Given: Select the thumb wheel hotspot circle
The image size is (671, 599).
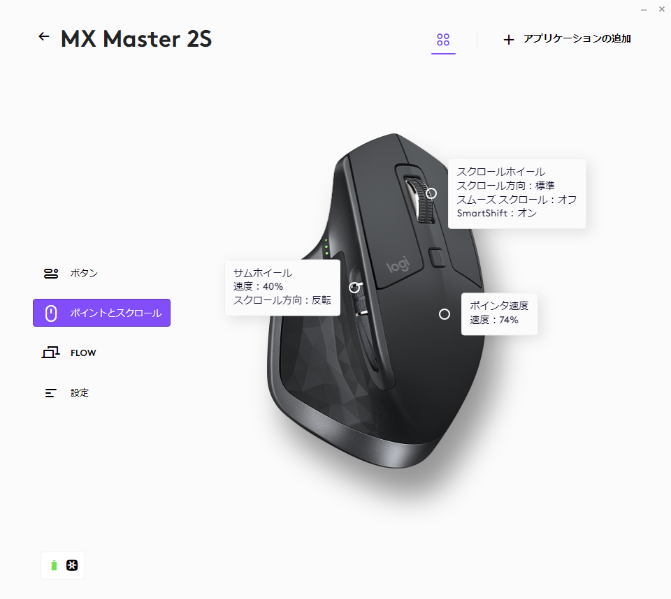Looking at the screenshot, I should point(354,288).
